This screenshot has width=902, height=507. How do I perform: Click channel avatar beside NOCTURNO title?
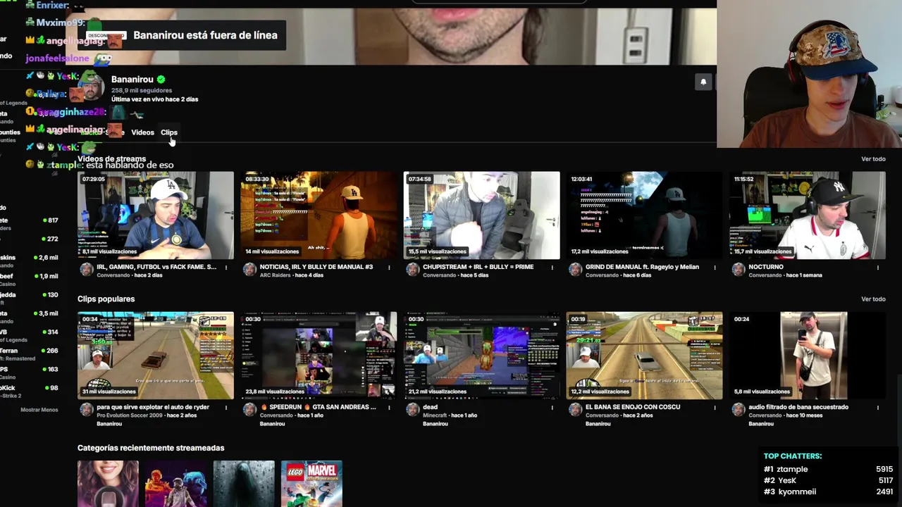(738, 269)
